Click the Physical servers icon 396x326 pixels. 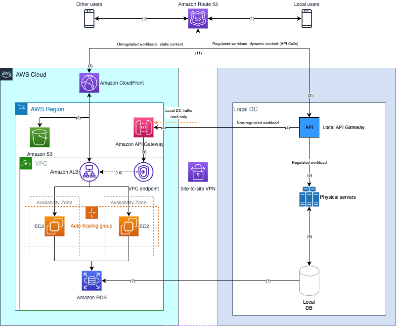(x=309, y=196)
